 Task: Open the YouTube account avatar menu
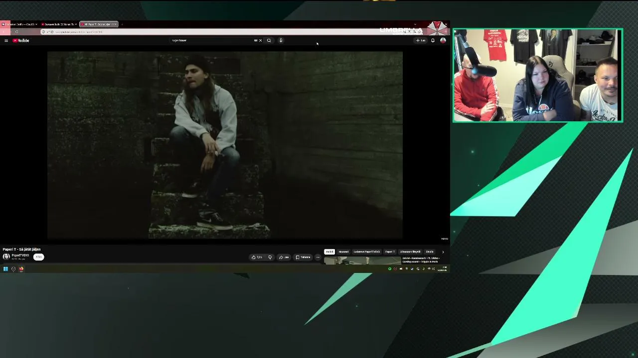click(443, 40)
